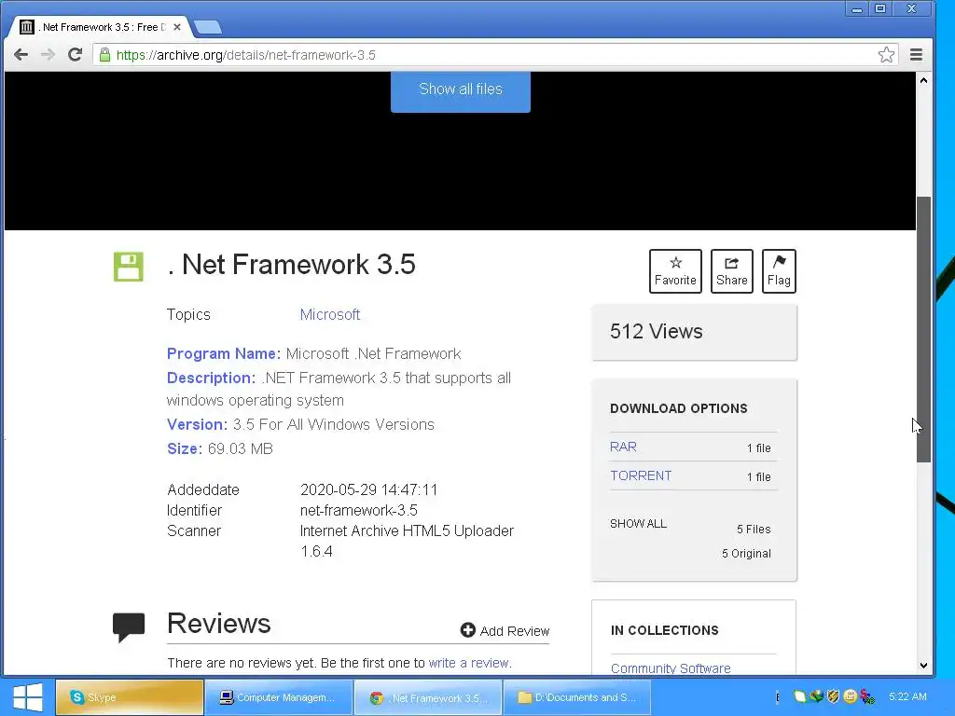This screenshot has height=716, width=955.
Task: Close the .Net Framework 3.5 tab
Action: [x=176, y=27]
